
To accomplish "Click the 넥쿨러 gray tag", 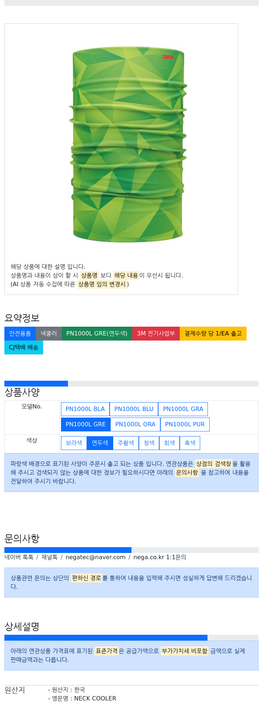I will pos(49,334).
